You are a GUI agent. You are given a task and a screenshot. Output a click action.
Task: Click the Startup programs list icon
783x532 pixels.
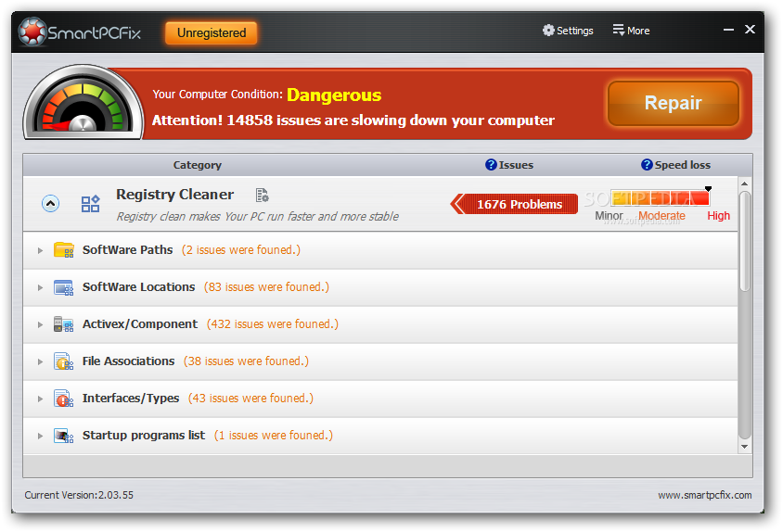coord(64,436)
